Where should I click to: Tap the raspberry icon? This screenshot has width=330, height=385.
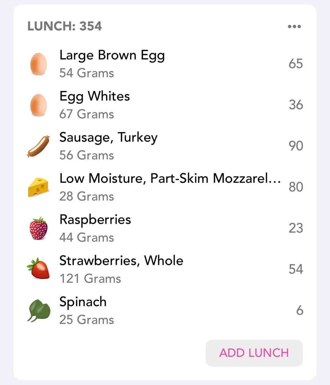pyautogui.click(x=38, y=228)
